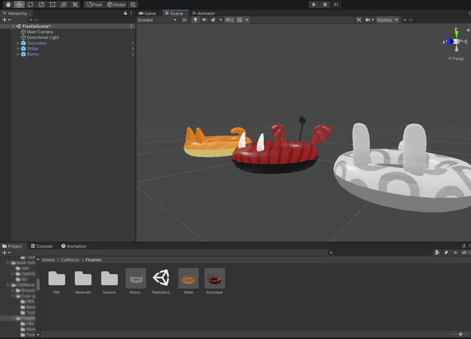Filter project assets by label tag icon

coord(446,252)
